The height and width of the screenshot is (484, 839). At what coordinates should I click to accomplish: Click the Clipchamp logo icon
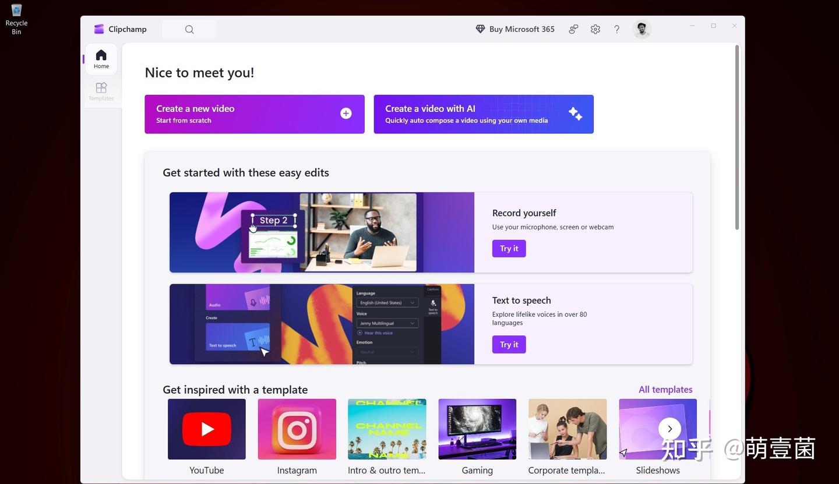[99, 29]
